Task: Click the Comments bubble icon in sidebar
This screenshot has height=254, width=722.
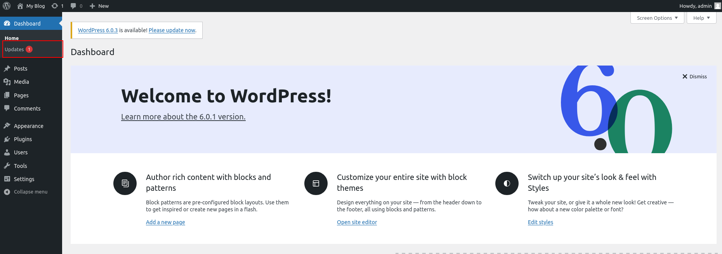Action: (7, 108)
